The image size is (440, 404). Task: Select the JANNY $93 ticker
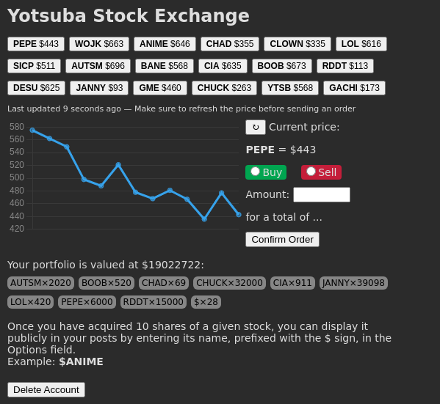pos(99,88)
